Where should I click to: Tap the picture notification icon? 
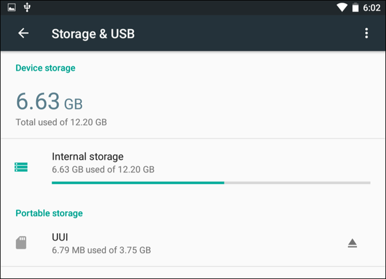pos(12,7)
